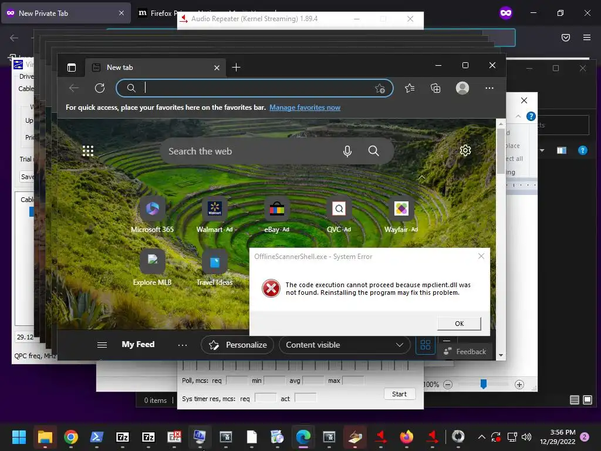Open Firefox application hamburger menu

click(x=587, y=38)
